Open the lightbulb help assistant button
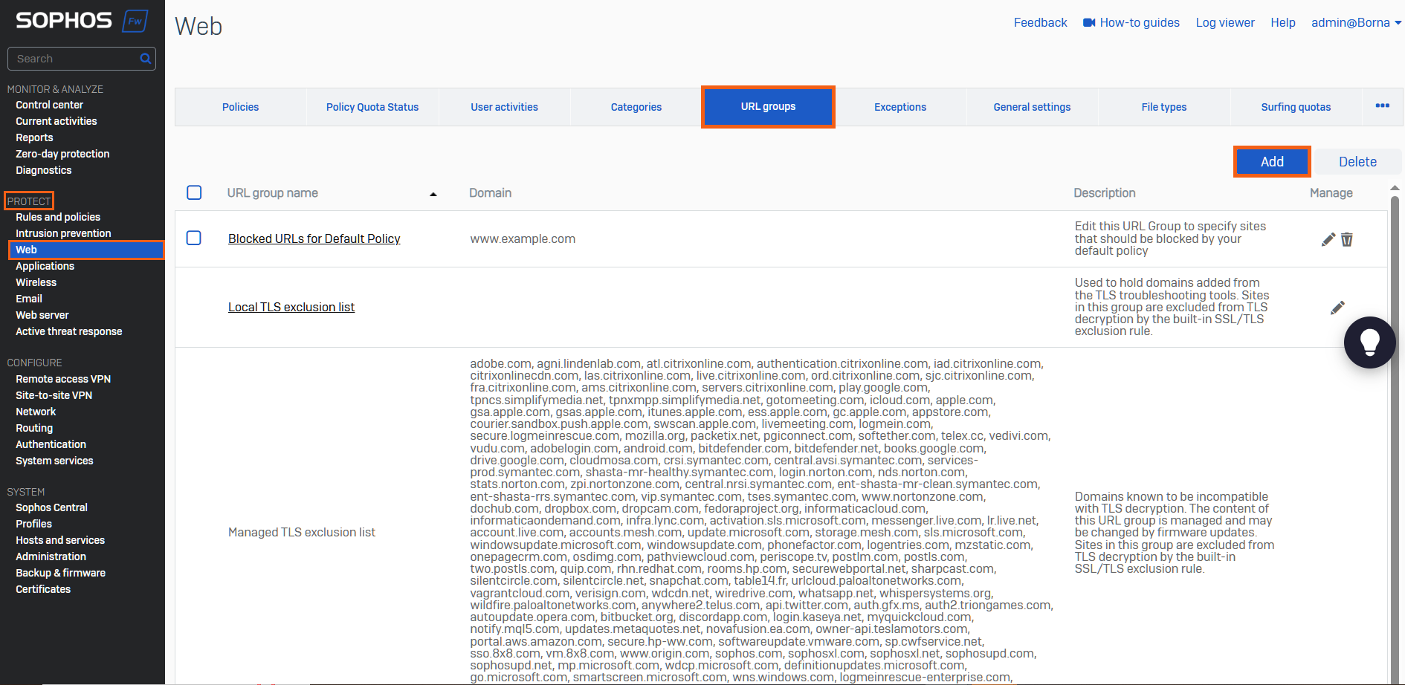This screenshot has height=685, width=1405. pos(1369,342)
